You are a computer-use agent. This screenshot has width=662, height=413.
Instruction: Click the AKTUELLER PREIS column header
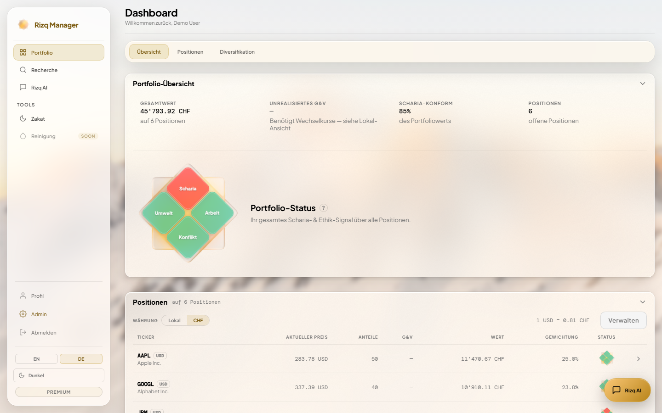click(307, 337)
